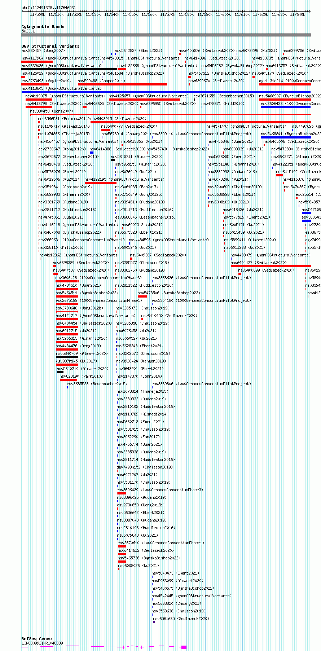Click nsv6403915 (Sedlazeck2020) label
Screen dimensions: 321x651
coord(118,119)
